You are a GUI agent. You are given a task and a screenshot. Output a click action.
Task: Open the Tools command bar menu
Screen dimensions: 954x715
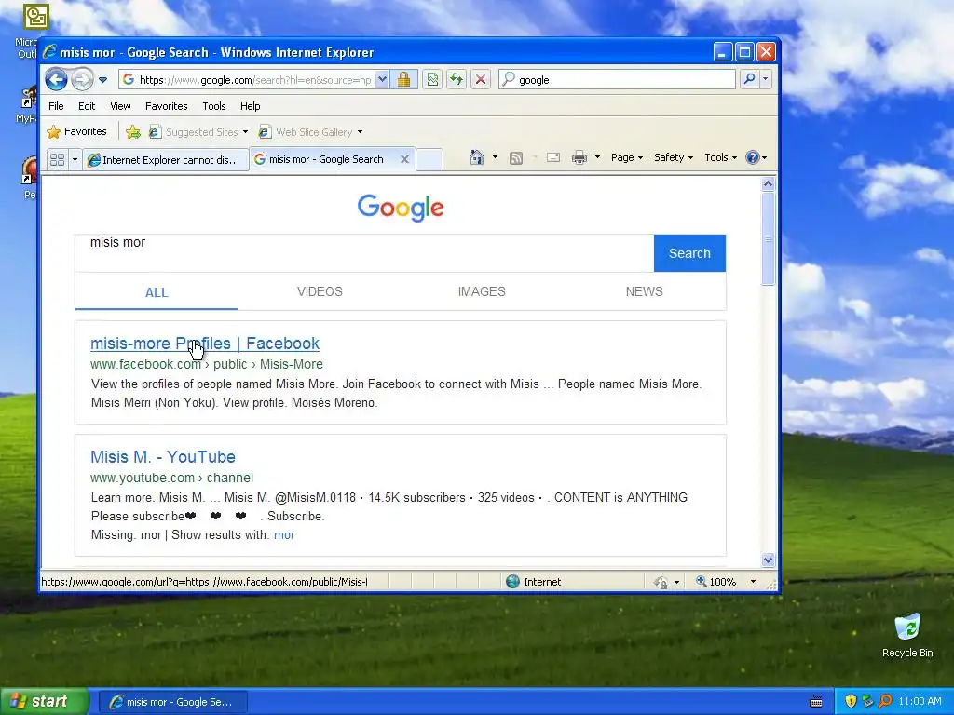[720, 157]
